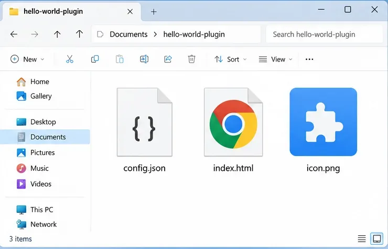Select the index.html Chrome file icon

pos(233,122)
